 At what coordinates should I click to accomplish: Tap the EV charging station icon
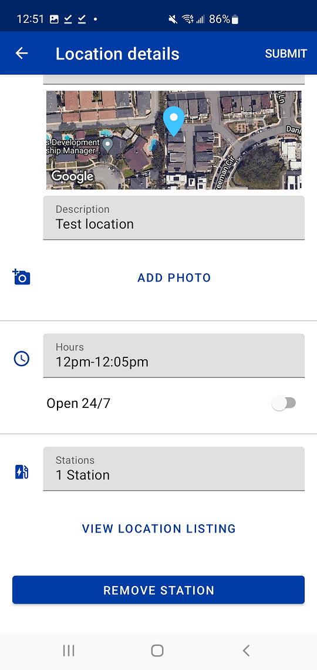[x=21, y=472]
